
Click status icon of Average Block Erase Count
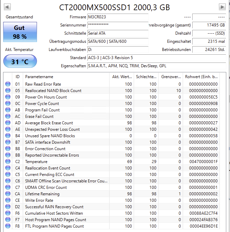[x=8, y=123]
